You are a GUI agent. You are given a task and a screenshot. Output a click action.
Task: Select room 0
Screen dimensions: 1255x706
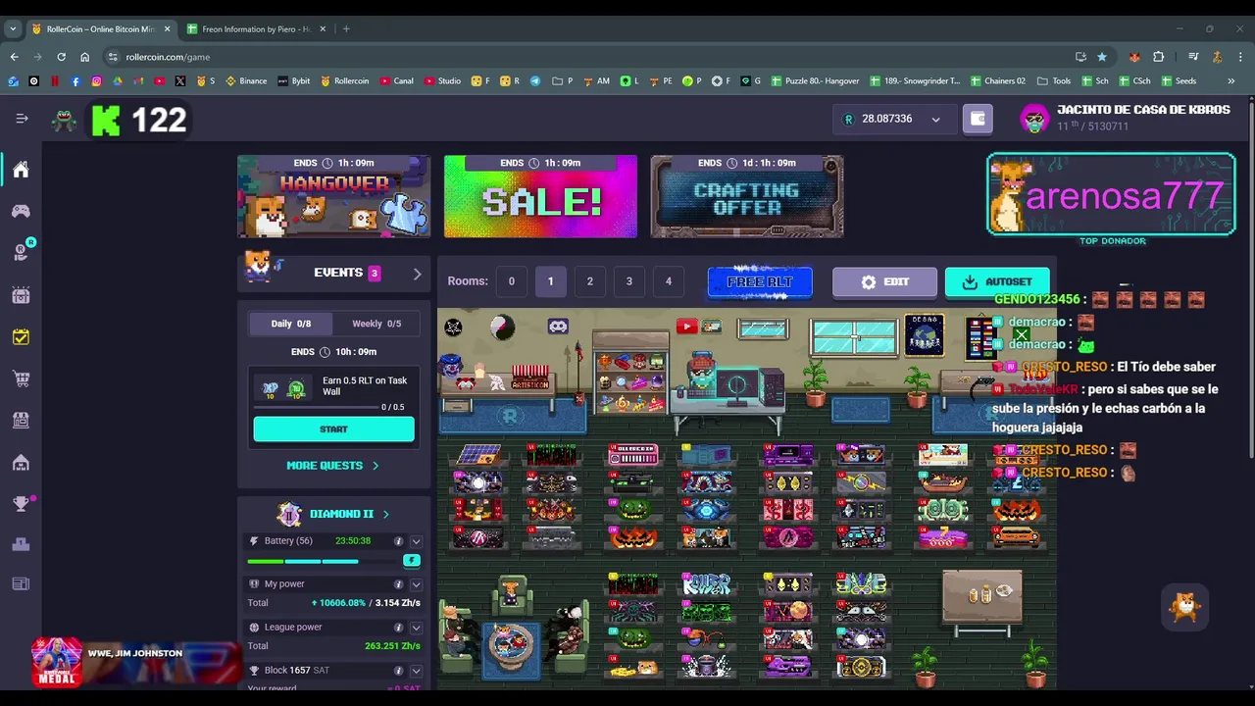pos(511,281)
